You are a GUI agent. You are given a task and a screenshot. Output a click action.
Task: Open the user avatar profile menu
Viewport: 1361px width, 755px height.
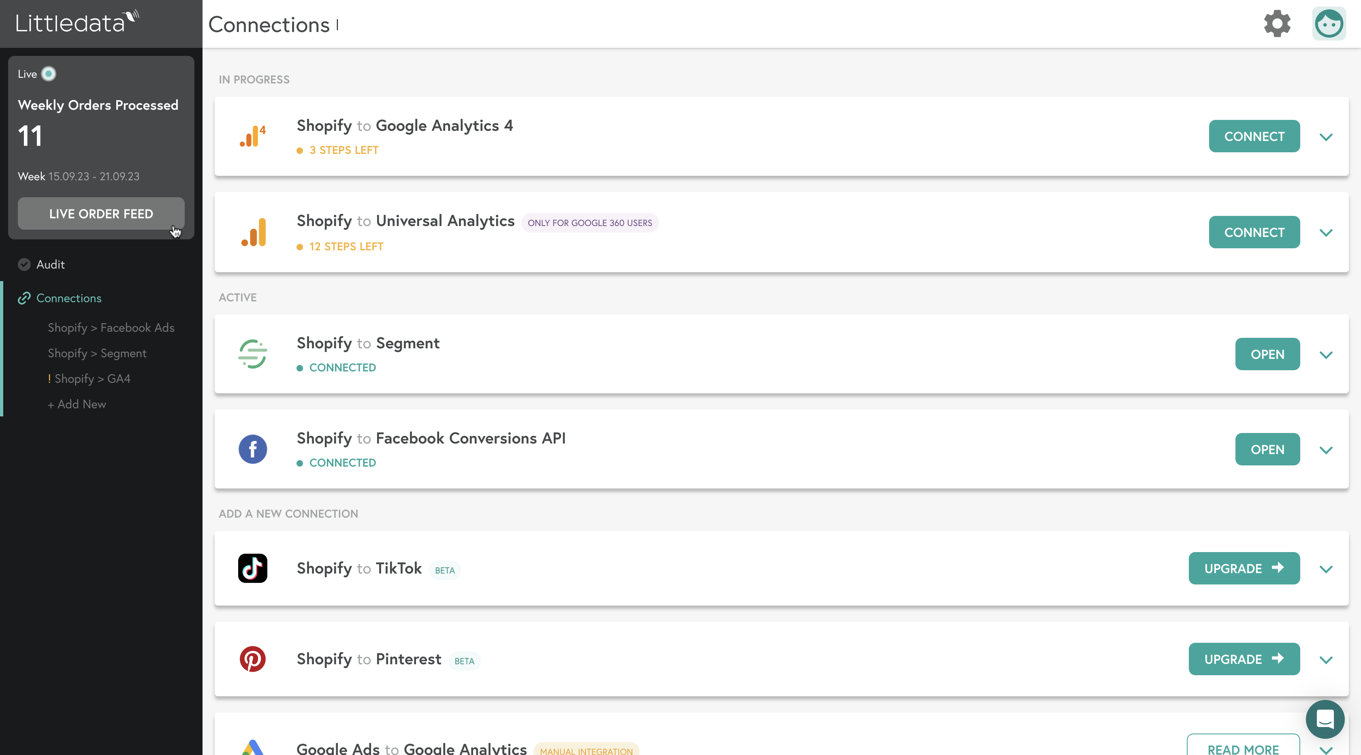click(1329, 24)
